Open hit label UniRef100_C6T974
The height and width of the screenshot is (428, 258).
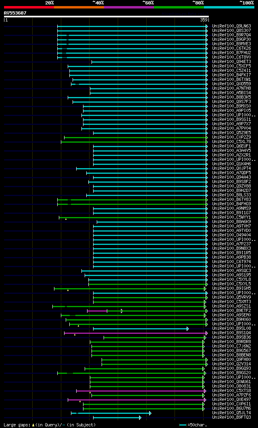coord(232,261)
